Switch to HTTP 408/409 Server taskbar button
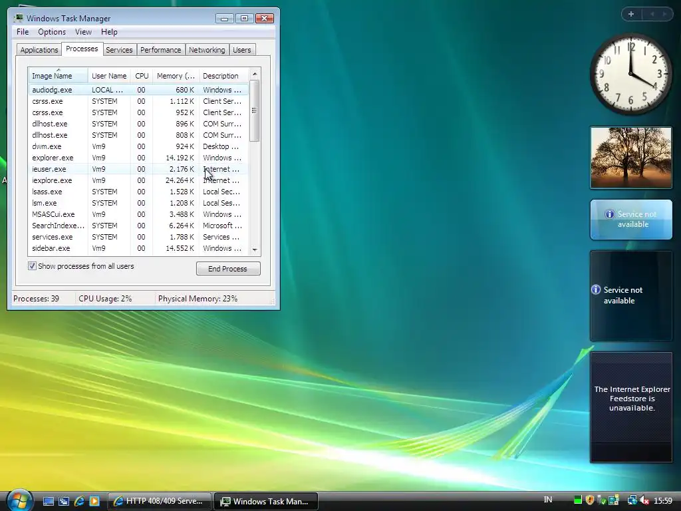The width and height of the screenshot is (681, 511). (x=159, y=501)
